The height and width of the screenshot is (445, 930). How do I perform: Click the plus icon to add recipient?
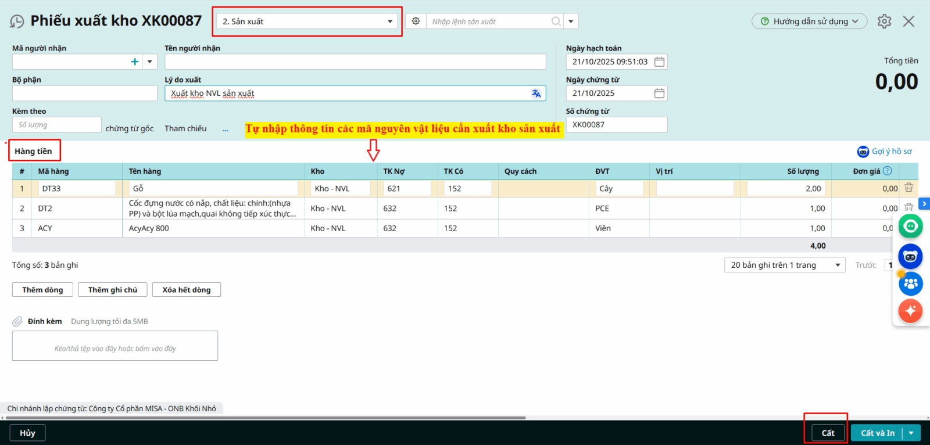point(135,62)
